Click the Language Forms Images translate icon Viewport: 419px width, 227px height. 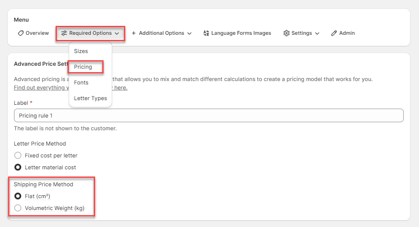click(x=206, y=33)
